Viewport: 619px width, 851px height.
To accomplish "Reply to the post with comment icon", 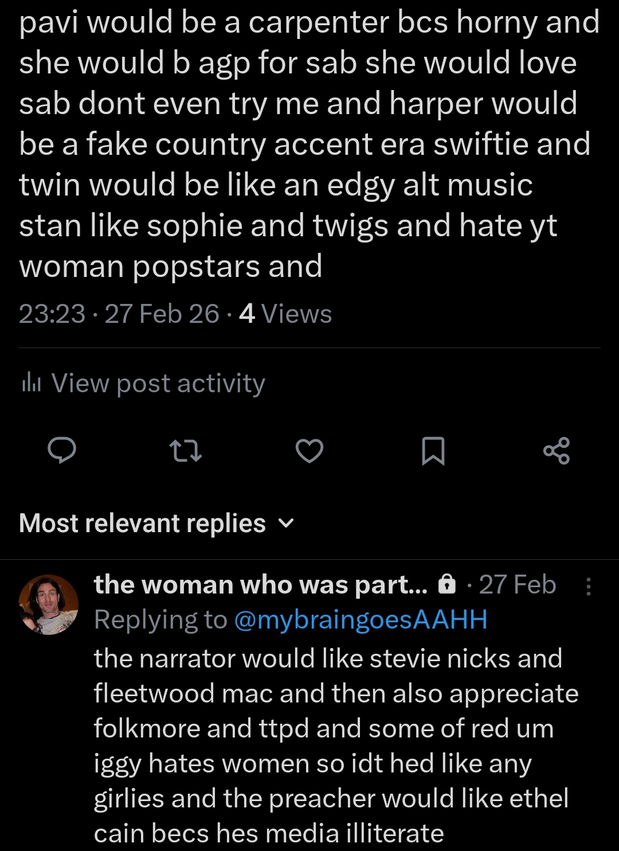I will (61, 451).
